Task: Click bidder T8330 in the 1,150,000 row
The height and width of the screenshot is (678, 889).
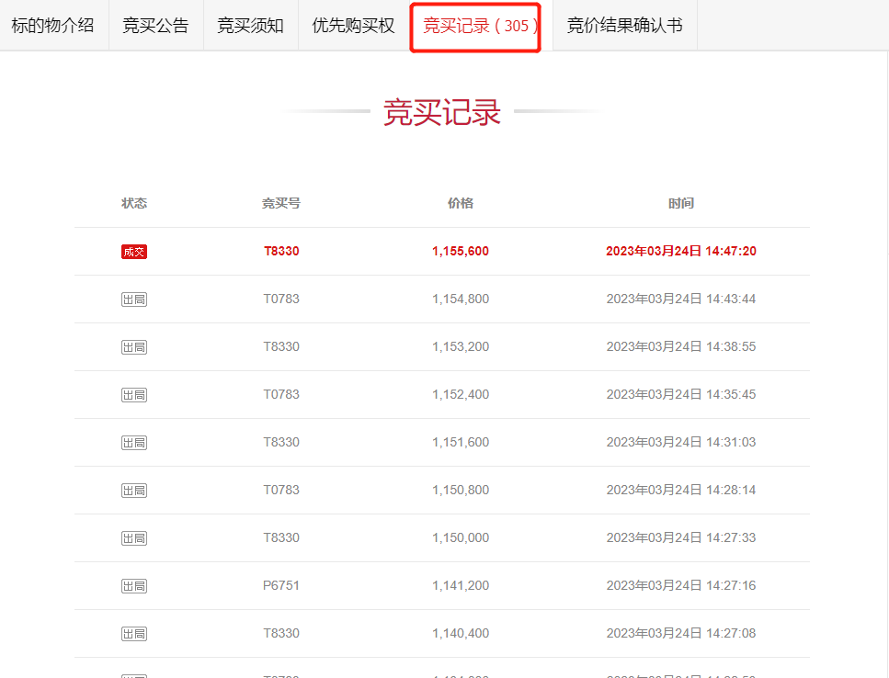Action: pyautogui.click(x=281, y=537)
